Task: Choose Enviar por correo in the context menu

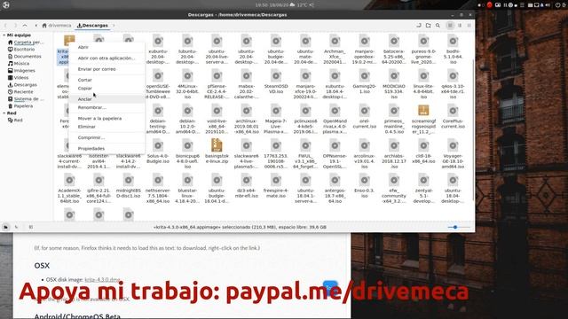Action: point(107,69)
